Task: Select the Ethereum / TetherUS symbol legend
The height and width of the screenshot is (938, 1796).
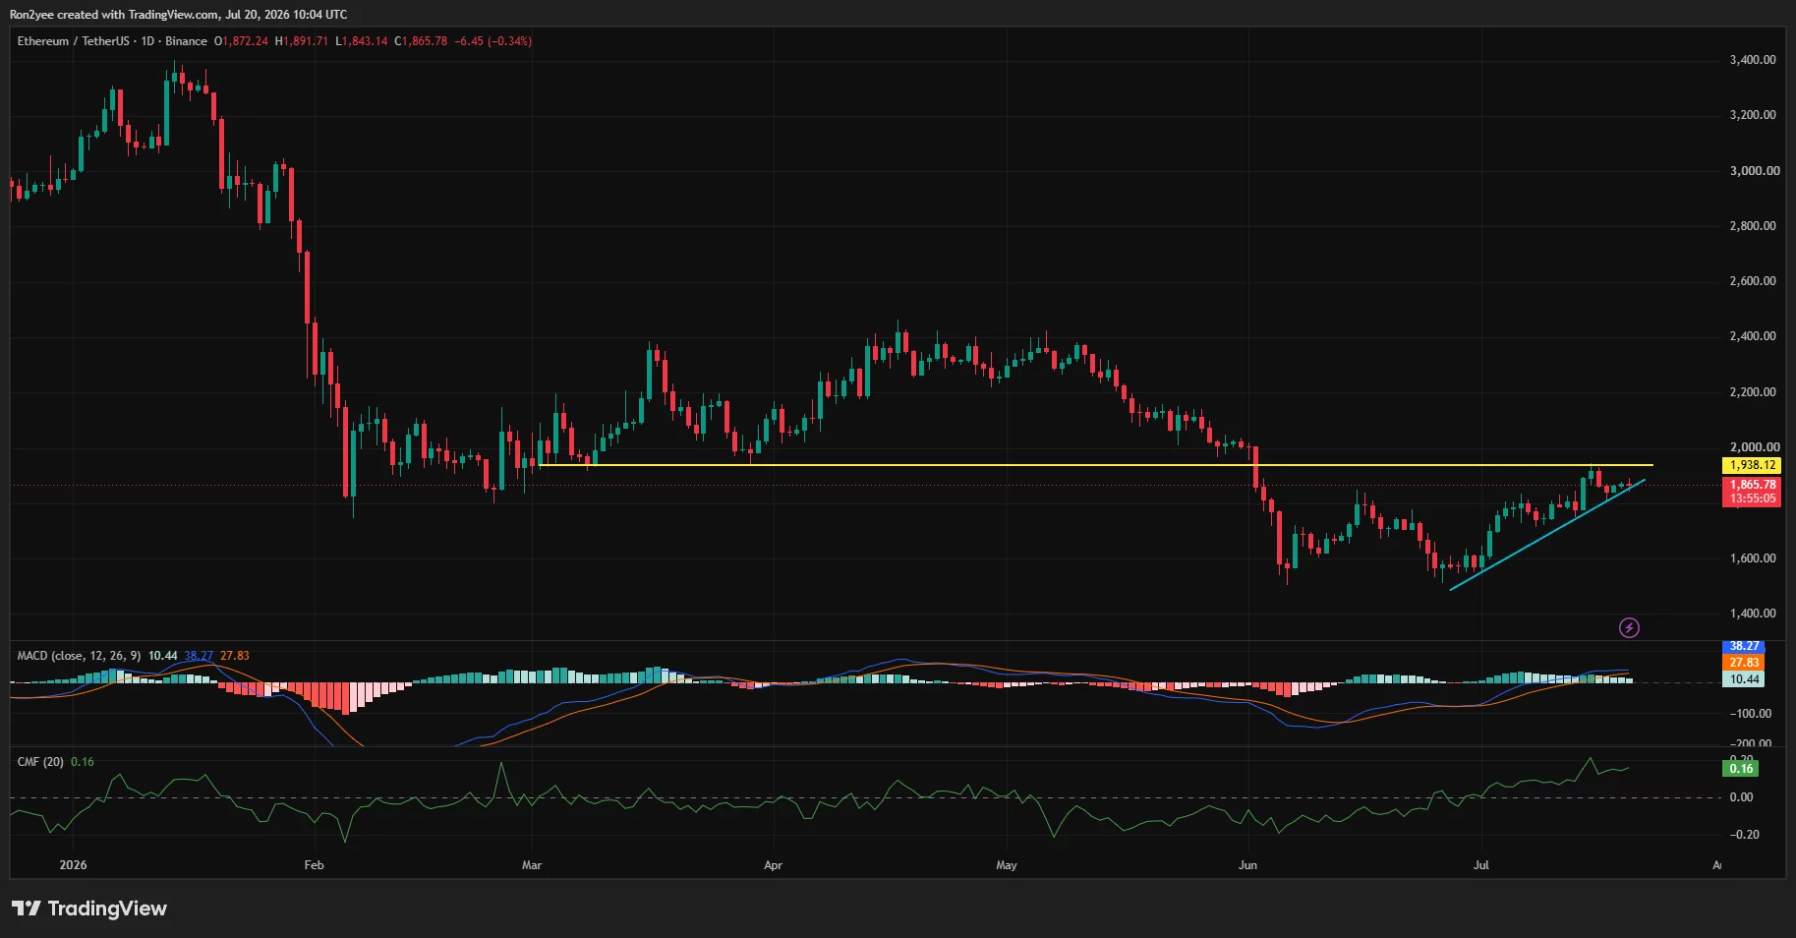Action: [x=112, y=41]
